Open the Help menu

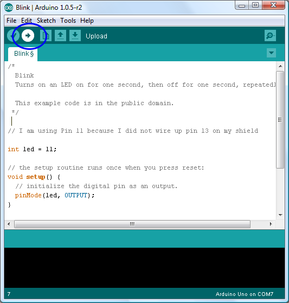click(87, 21)
